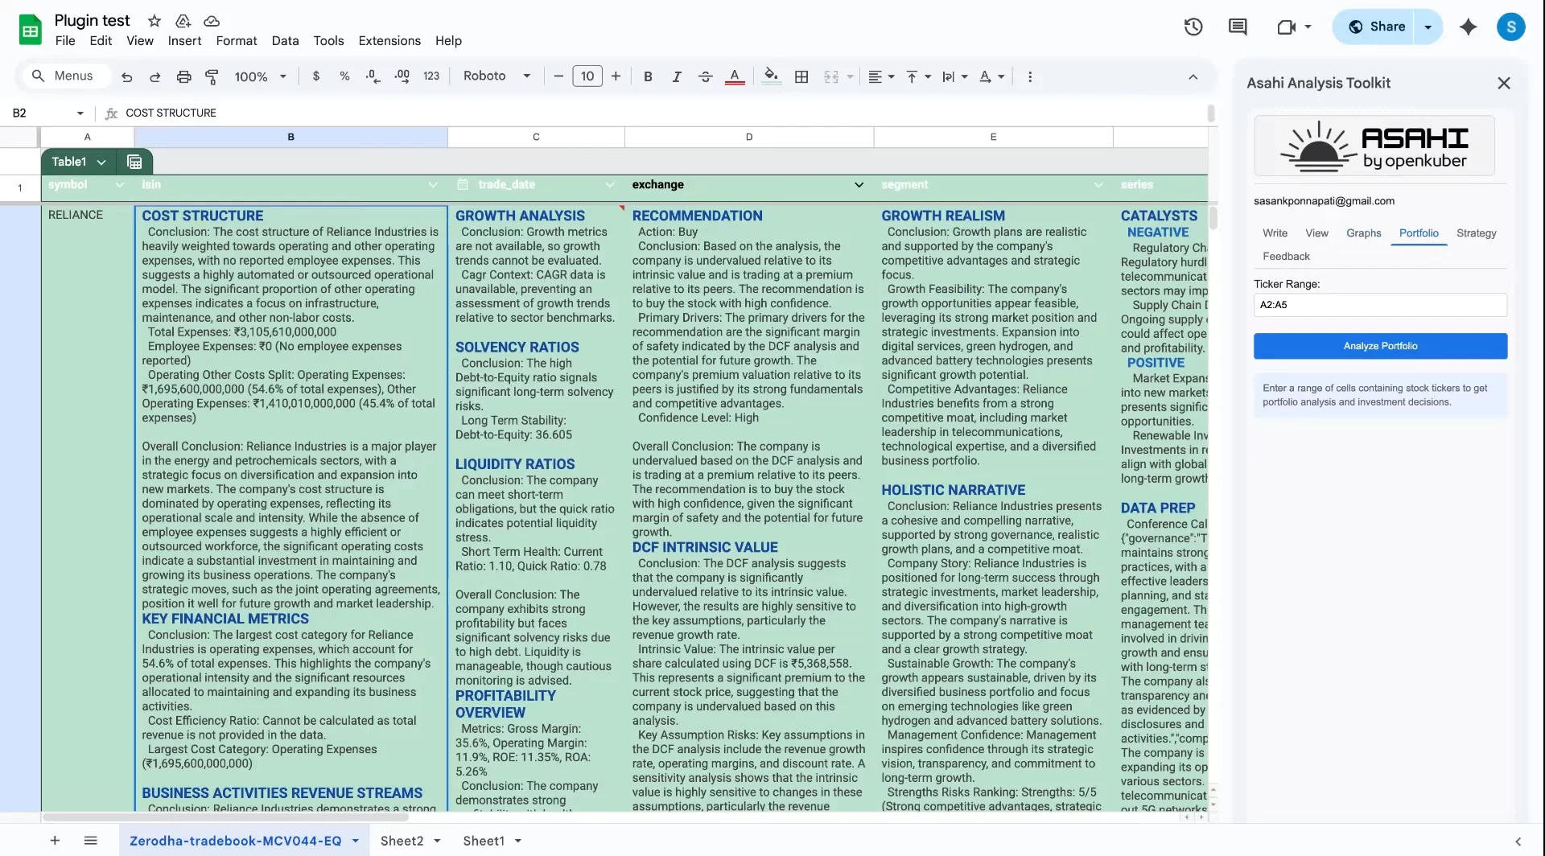Expand the 100% zoom dropdown
The height and width of the screenshot is (856, 1545).
click(260, 76)
